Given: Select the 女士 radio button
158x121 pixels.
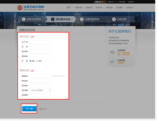Looking at the screenshot, I should (x=37, y=61).
